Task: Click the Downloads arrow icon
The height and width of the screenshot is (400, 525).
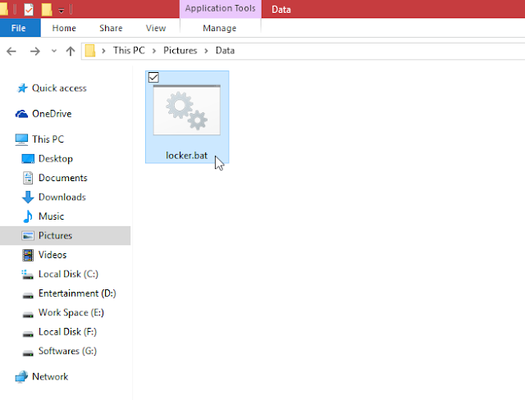Action: point(28,198)
